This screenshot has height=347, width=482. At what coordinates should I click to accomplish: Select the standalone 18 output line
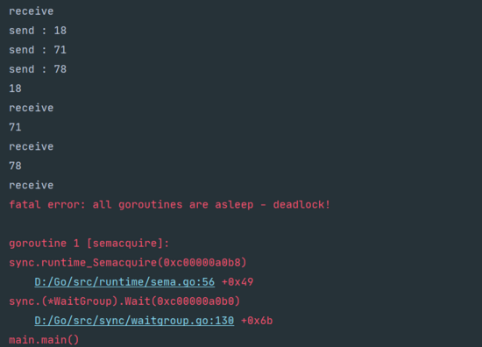tap(15, 89)
